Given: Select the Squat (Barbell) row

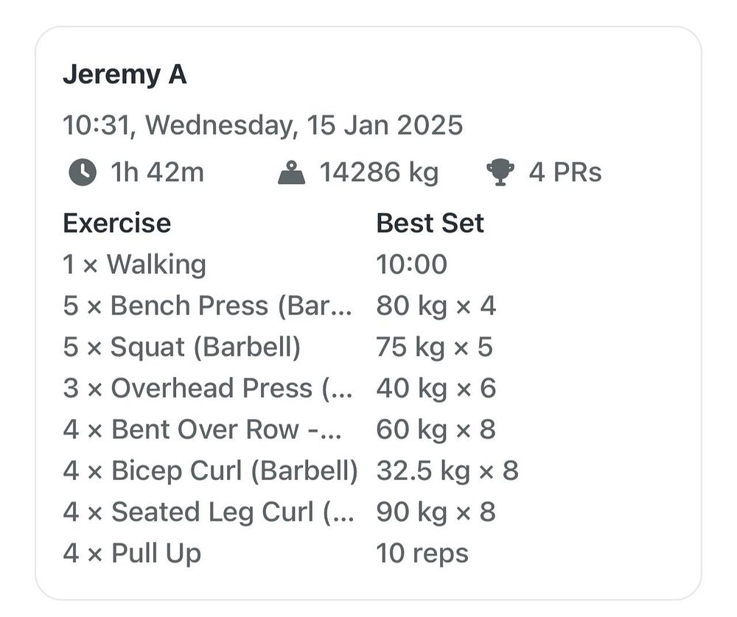Looking at the screenshot, I should point(181,347).
